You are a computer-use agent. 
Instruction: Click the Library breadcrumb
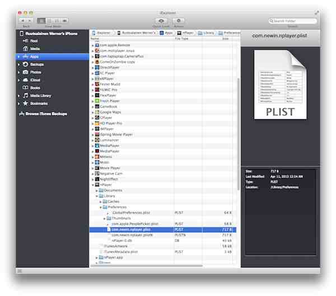[x=206, y=33]
